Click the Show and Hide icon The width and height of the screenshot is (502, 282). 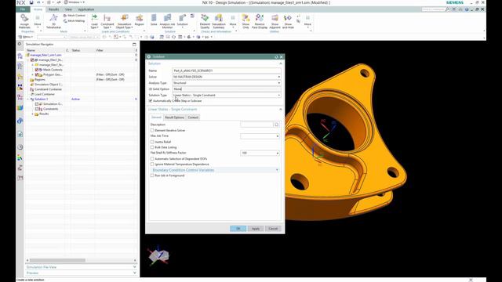pos(288,21)
